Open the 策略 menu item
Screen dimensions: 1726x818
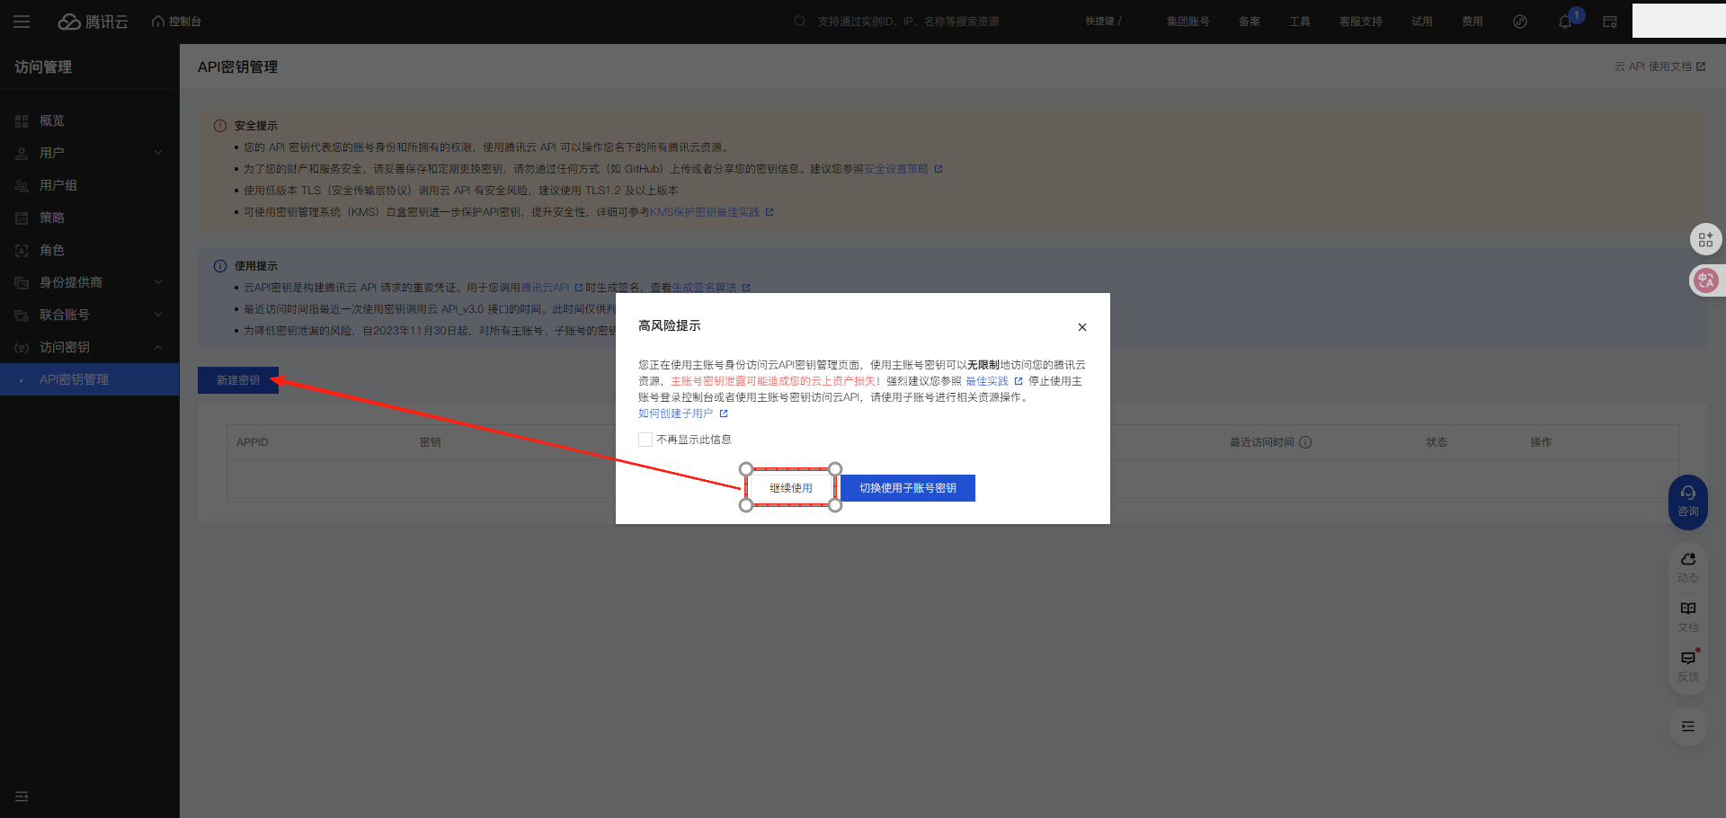pyautogui.click(x=52, y=218)
